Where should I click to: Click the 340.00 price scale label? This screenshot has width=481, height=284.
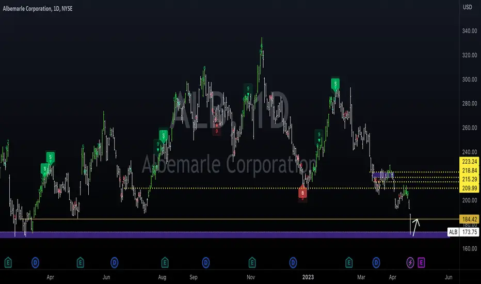[469, 30]
